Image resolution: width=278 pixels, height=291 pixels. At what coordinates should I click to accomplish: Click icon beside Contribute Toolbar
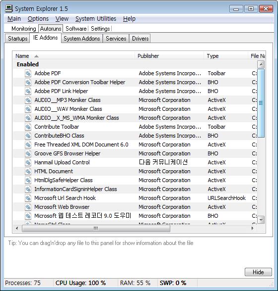(x=28, y=127)
